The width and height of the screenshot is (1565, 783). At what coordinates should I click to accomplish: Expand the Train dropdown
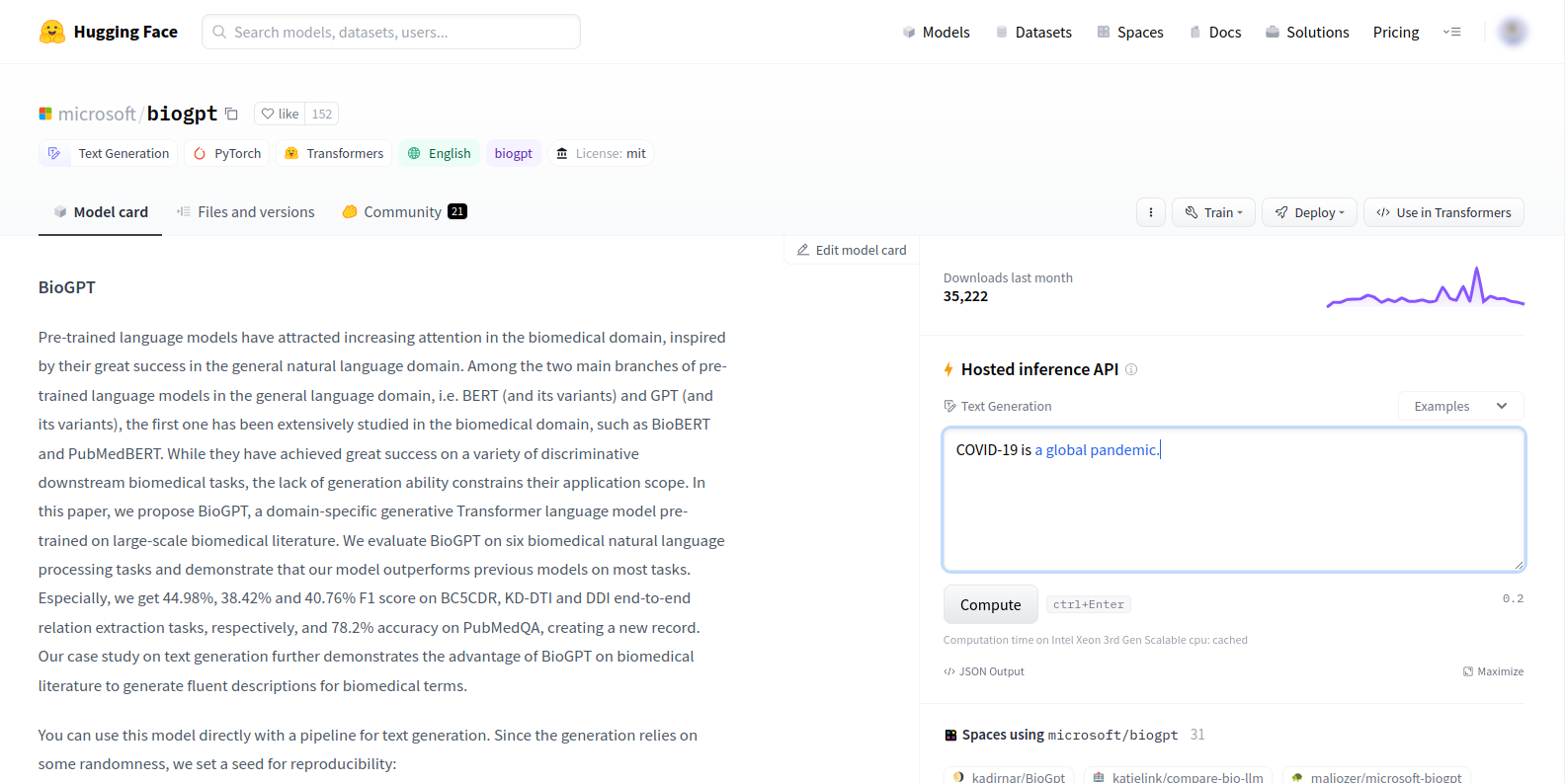coord(1213,212)
